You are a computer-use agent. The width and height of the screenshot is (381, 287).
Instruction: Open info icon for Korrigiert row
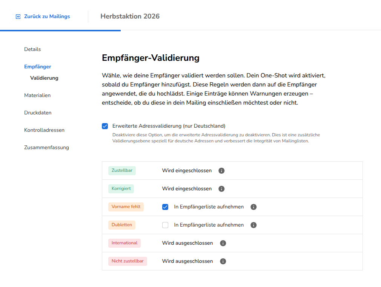(x=221, y=189)
